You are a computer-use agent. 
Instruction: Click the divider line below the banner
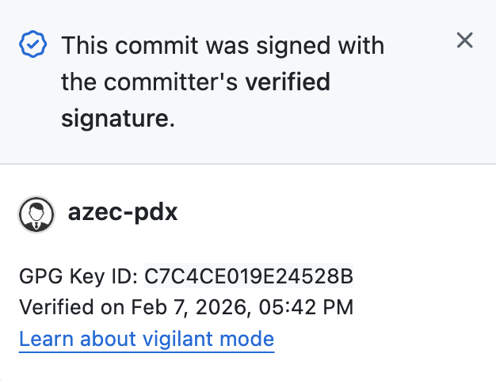point(248,164)
